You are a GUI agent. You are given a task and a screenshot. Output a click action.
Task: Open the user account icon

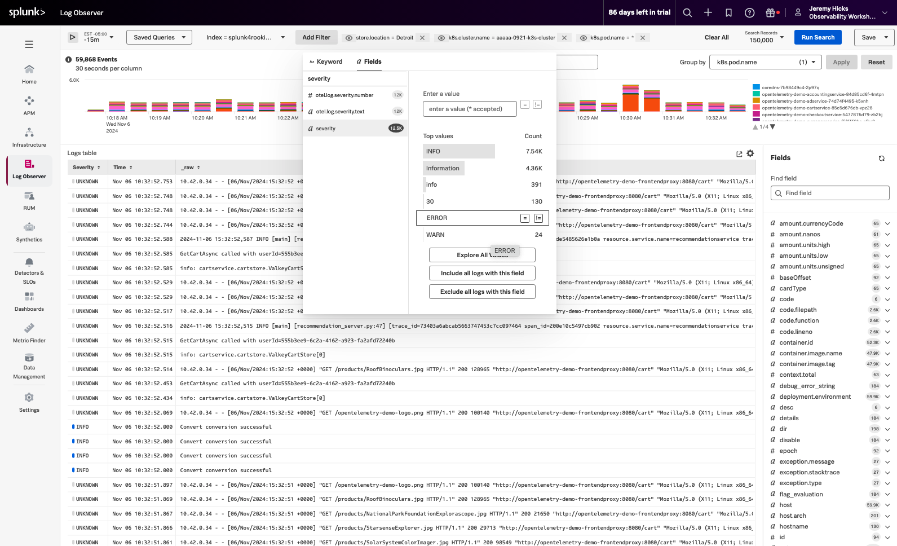tap(798, 12)
